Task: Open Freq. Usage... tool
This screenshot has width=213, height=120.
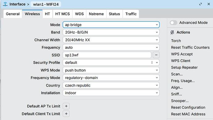Action: tap(183, 81)
